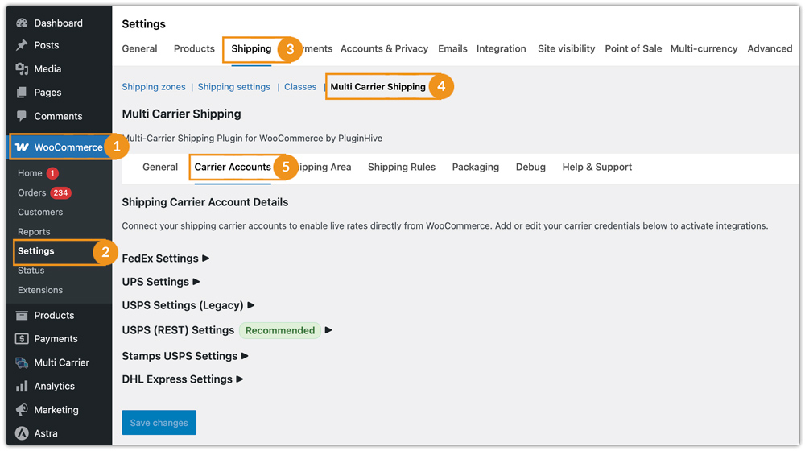Click the Save changes button

159,423
